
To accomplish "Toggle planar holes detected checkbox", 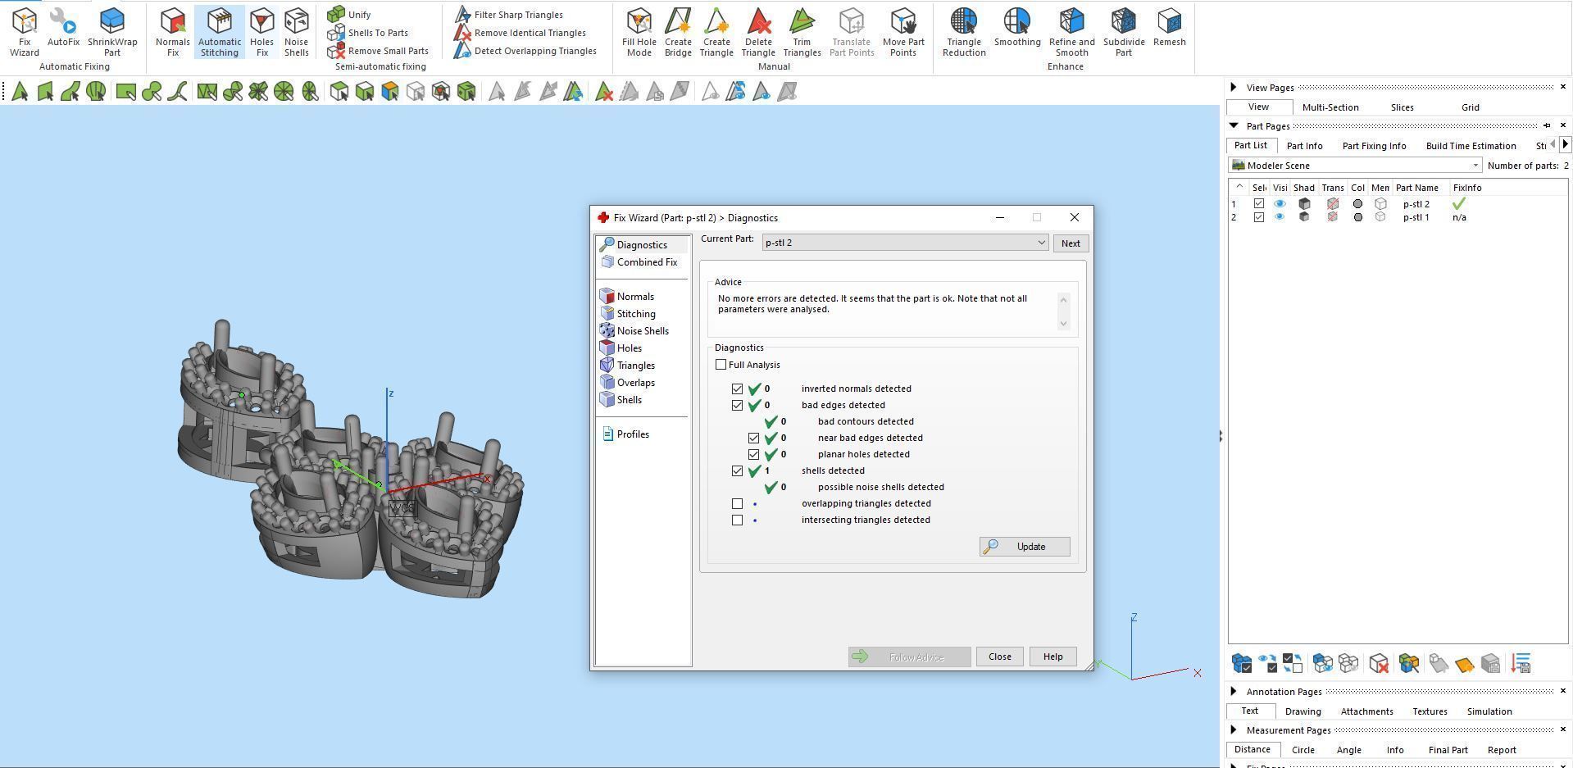I will click(x=753, y=454).
